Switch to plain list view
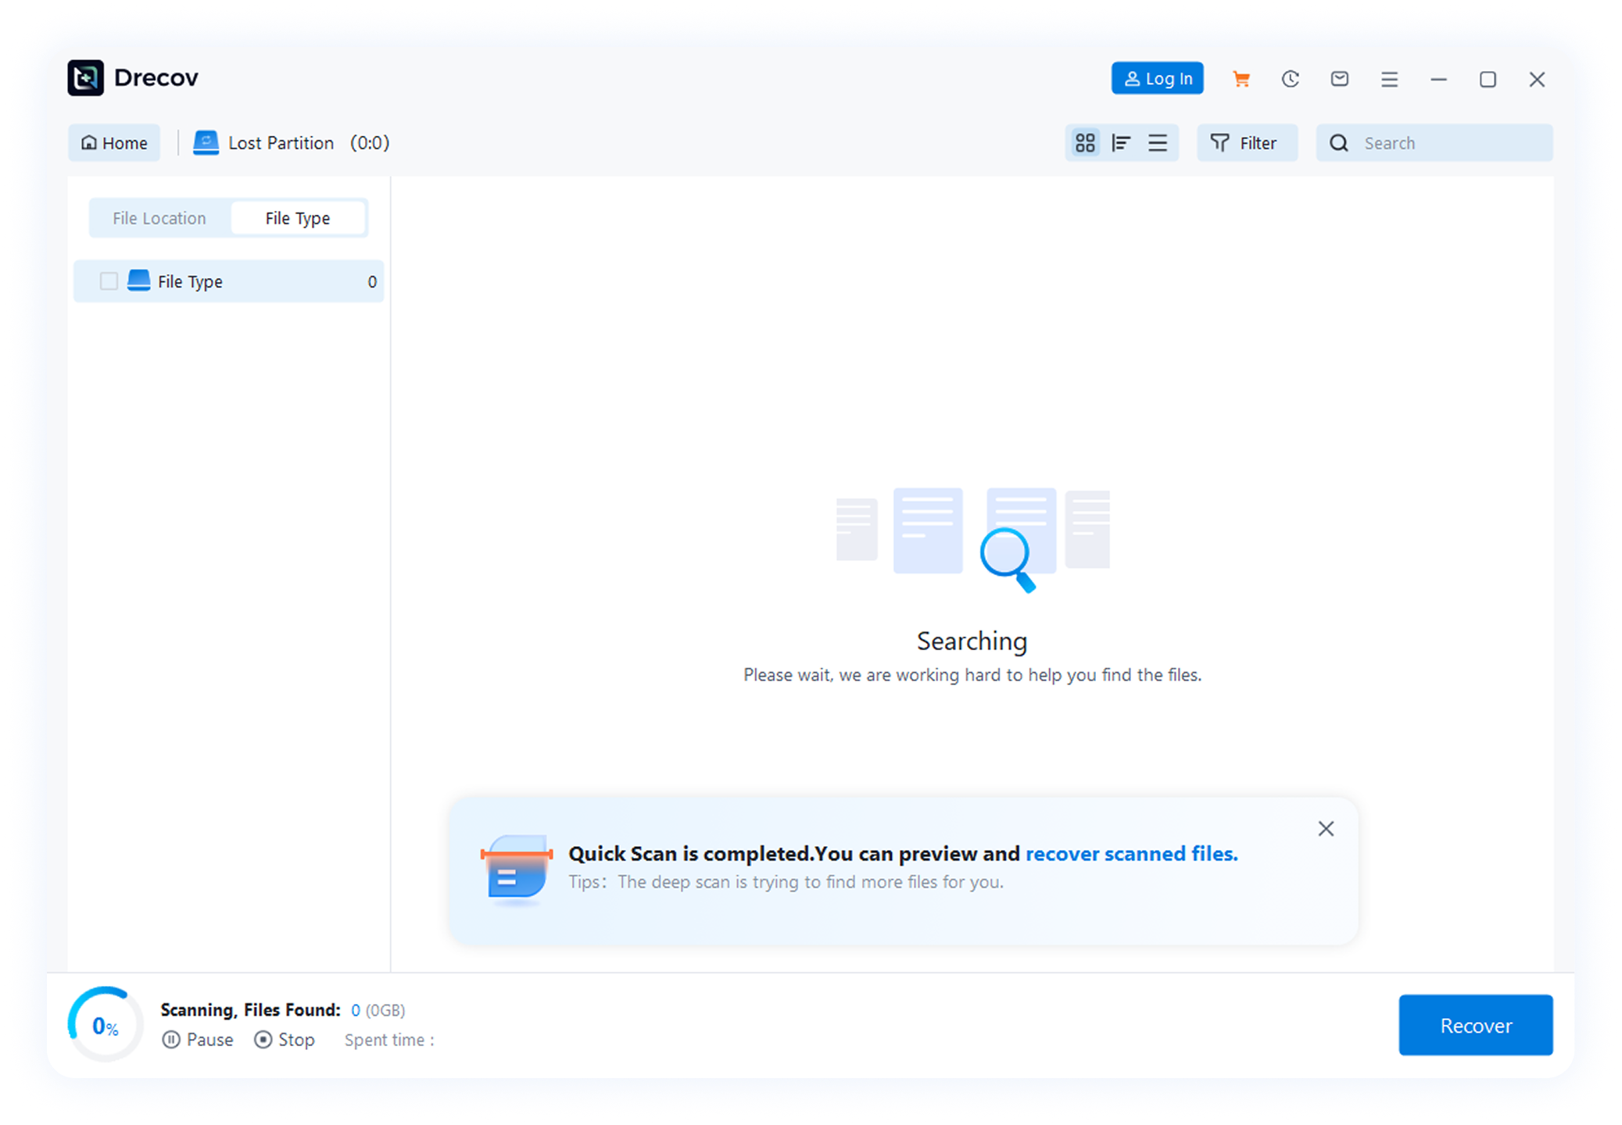Screen dimensions: 1622x1125 tap(1158, 143)
